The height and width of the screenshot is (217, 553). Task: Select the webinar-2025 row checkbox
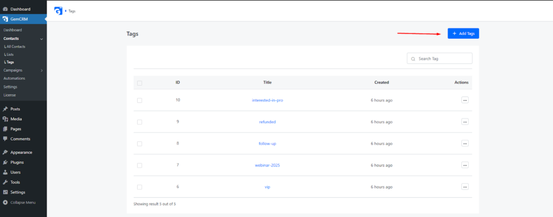[x=140, y=165]
